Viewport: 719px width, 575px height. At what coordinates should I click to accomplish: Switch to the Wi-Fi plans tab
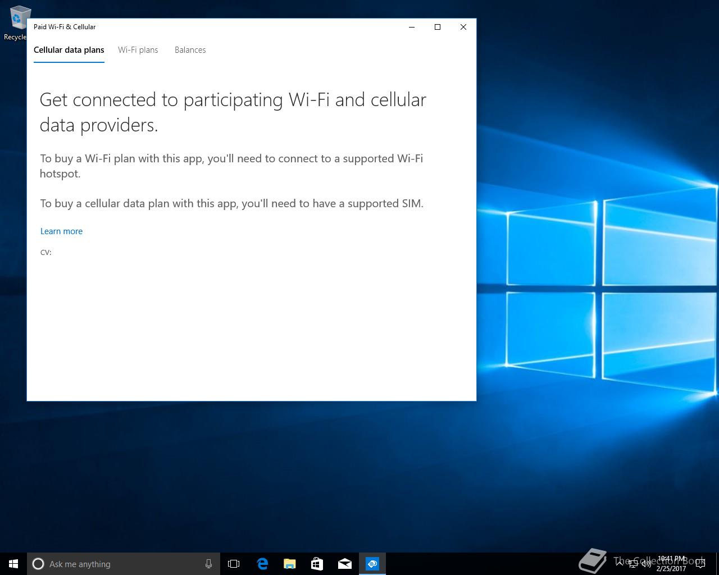coord(138,50)
